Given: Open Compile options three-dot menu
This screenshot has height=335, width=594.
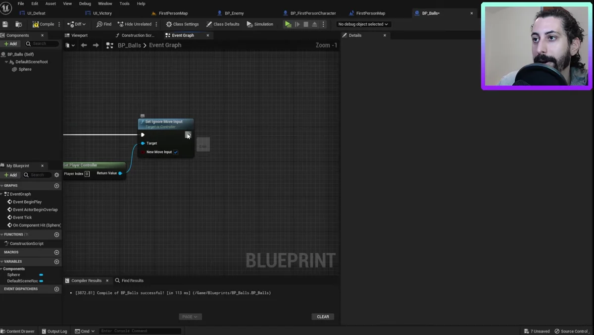Looking at the screenshot, I should click(x=59, y=24).
